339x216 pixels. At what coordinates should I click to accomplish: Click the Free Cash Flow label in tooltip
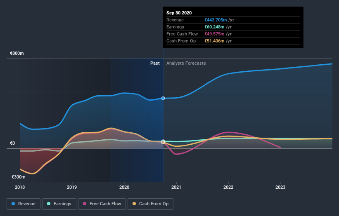click(x=182, y=34)
